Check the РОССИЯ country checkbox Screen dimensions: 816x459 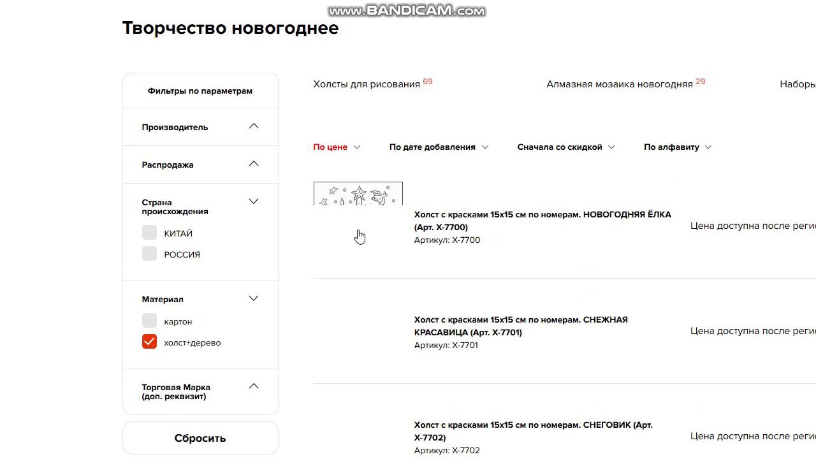[x=149, y=254]
